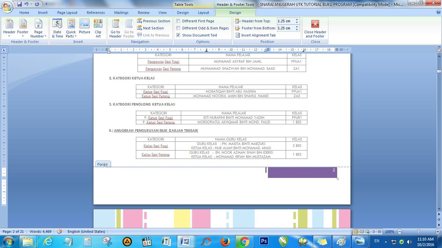This screenshot has width=442, height=248.
Task: Close Header and Footer view
Action: tap(315, 28)
